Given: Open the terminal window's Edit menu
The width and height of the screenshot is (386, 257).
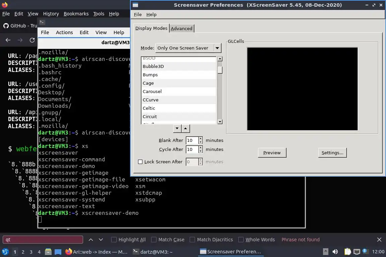Looking at the screenshot, I should tap(84, 32).
